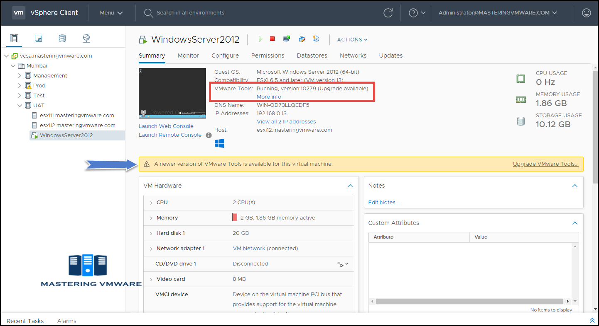Click More info under VMware Tools

pos(269,97)
